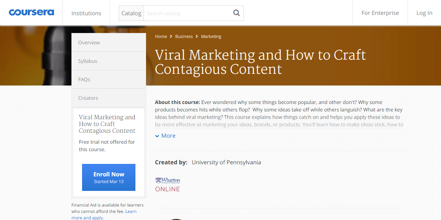This screenshot has height=220, width=441.
Task: Open the Institutions menu
Action: coord(86,13)
